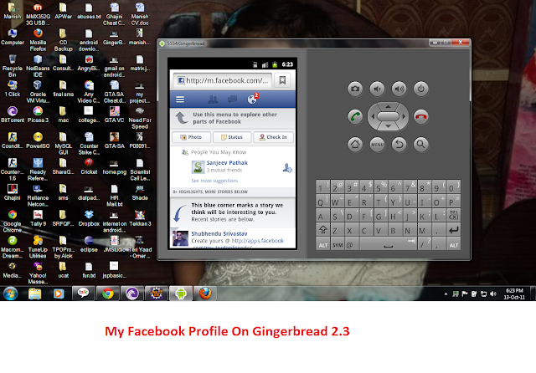Image resolution: width=536 pixels, height=373 pixels.
Task: Click the emulator keyboard Enter key
Action: tap(453, 230)
